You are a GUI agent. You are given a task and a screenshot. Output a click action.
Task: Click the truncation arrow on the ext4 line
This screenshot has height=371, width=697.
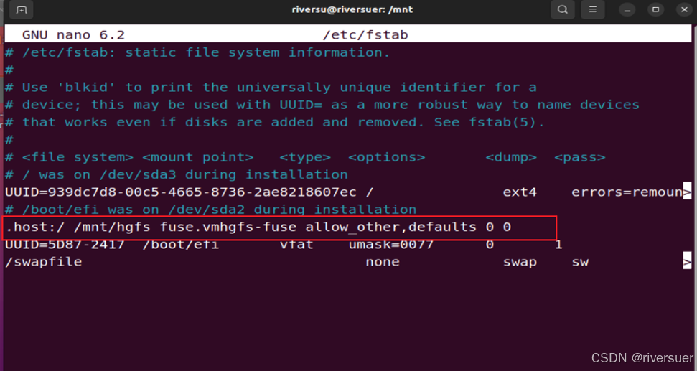687,192
